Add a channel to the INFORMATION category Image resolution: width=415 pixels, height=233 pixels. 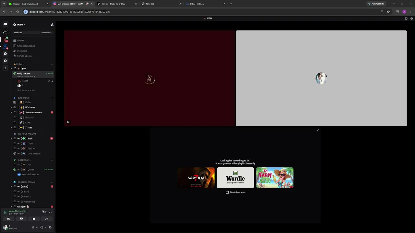(52, 98)
